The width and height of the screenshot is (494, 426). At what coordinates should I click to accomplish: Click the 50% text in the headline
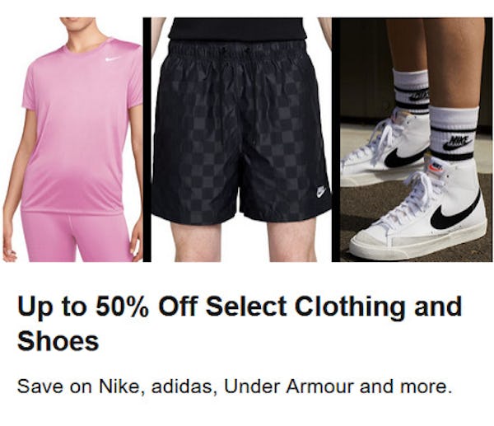(122, 307)
